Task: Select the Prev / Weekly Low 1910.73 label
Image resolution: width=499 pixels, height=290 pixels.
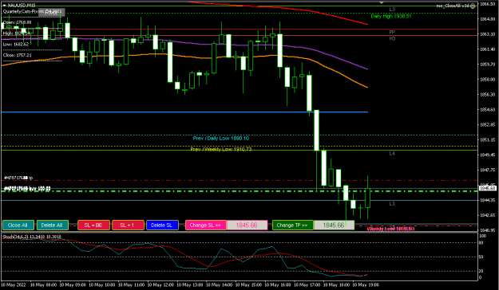Action: pyautogui.click(x=221, y=149)
